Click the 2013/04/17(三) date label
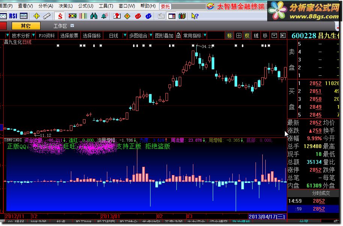 point(267,216)
